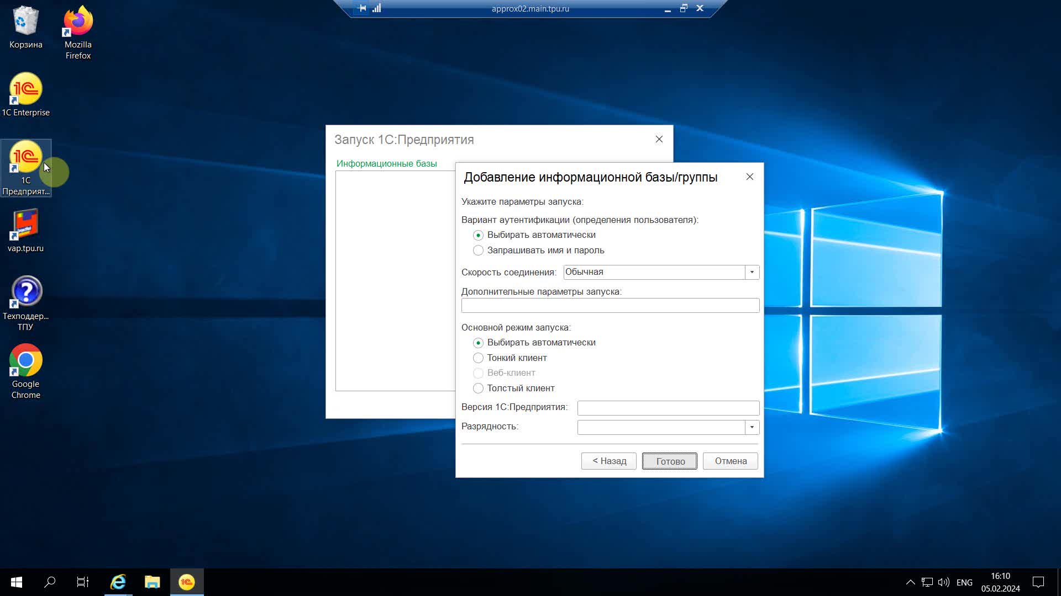Switch to the 1C app in taskbar
The height and width of the screenshot is (596, 1061).
tap(187, 582)
